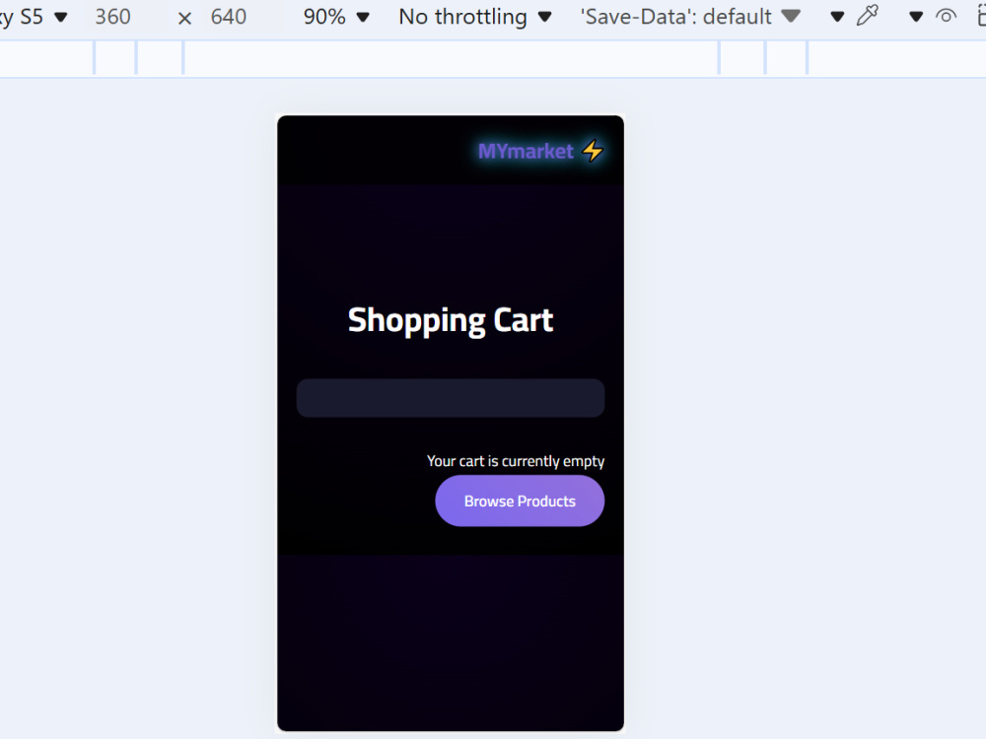Click the eye vision icon in the toolbar
The width and height of the screenshot is (986, 739).
point(946,17)
